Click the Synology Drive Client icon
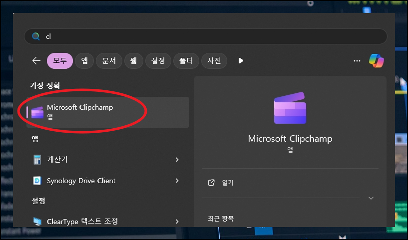Viewport: 408px width, 240px height. pos(37,181)
